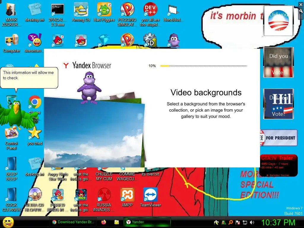Click the 'This information will allow me' speech bubble
304x228 pixels.
[29, 78]
